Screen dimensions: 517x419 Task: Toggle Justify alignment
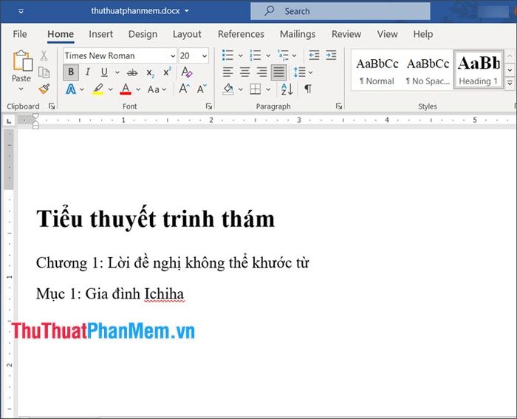pos(278,72)
